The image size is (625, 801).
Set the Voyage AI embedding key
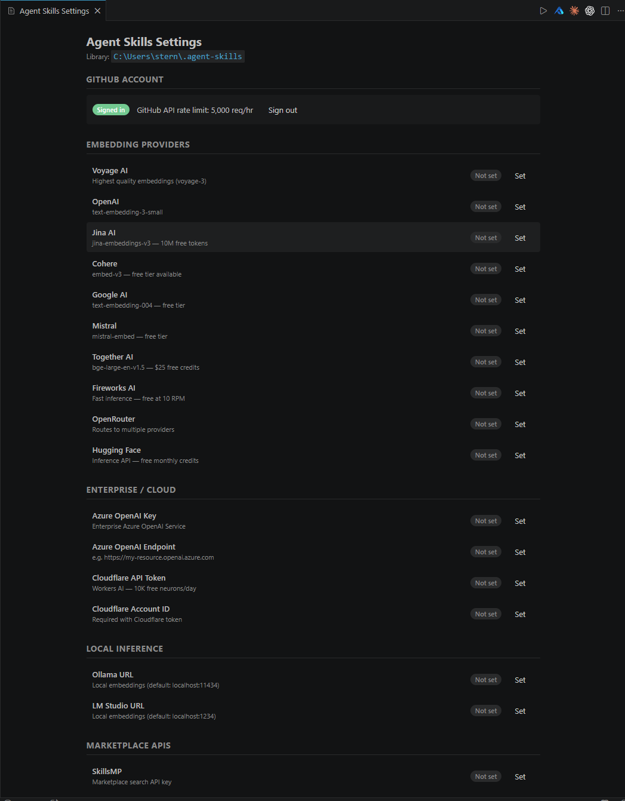pyautogui.click(x=519, y=176)
